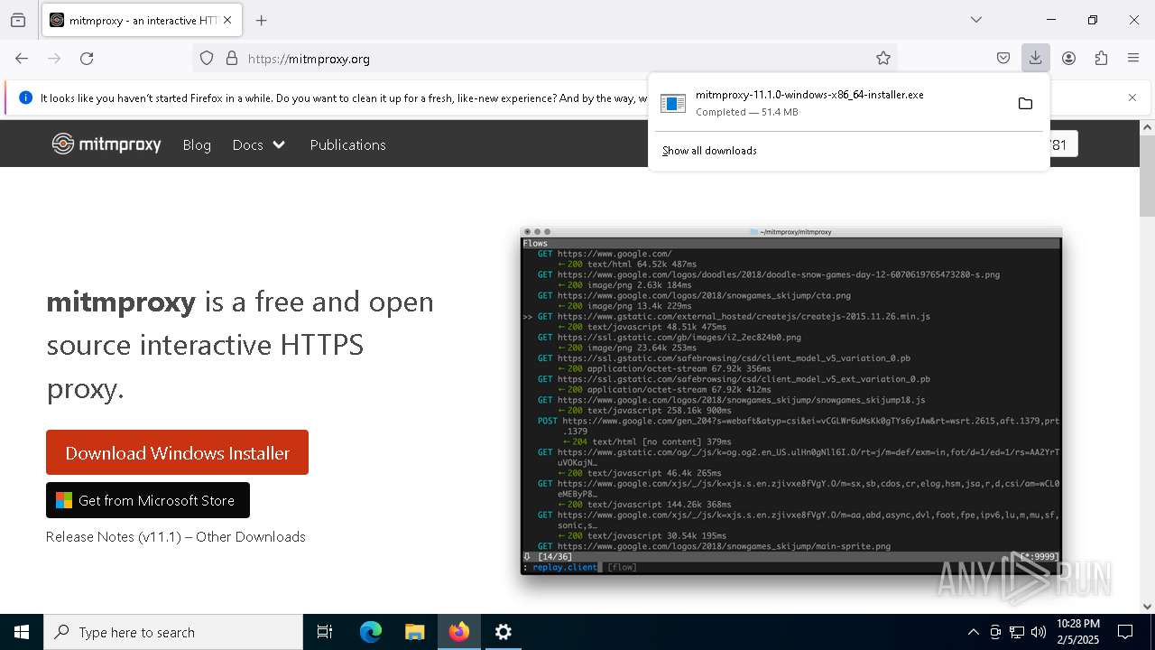The image size is (1155, 650).
Task: Go back to the previous page
Action: (x=22, y=59)
